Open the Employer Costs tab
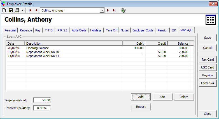This screenshot has height=119, width=219. pos(143,30)
